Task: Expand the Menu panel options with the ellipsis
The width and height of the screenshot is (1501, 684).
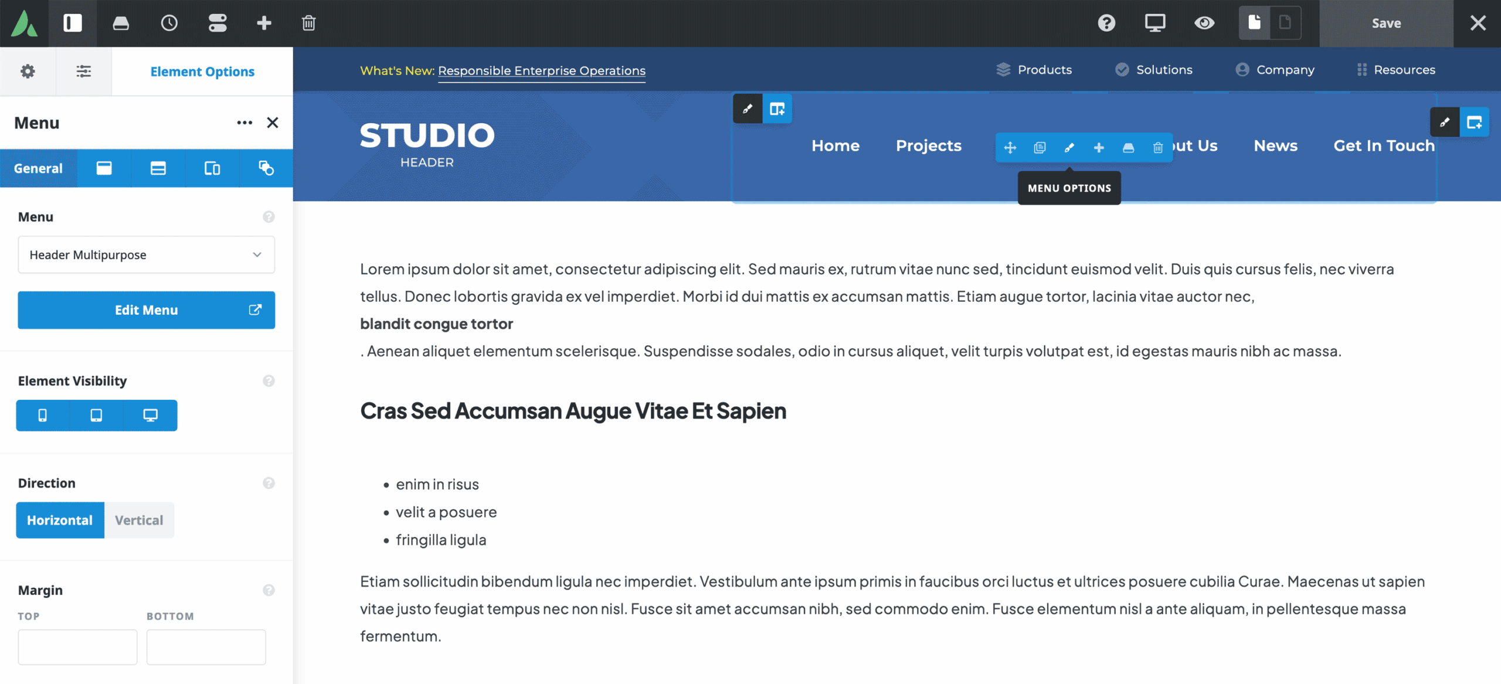Action: [244, 122]
